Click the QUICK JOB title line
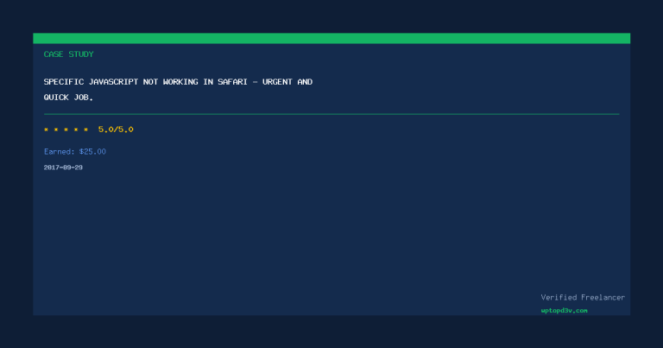Screen dimensions: 663x348 click(68, 98)
